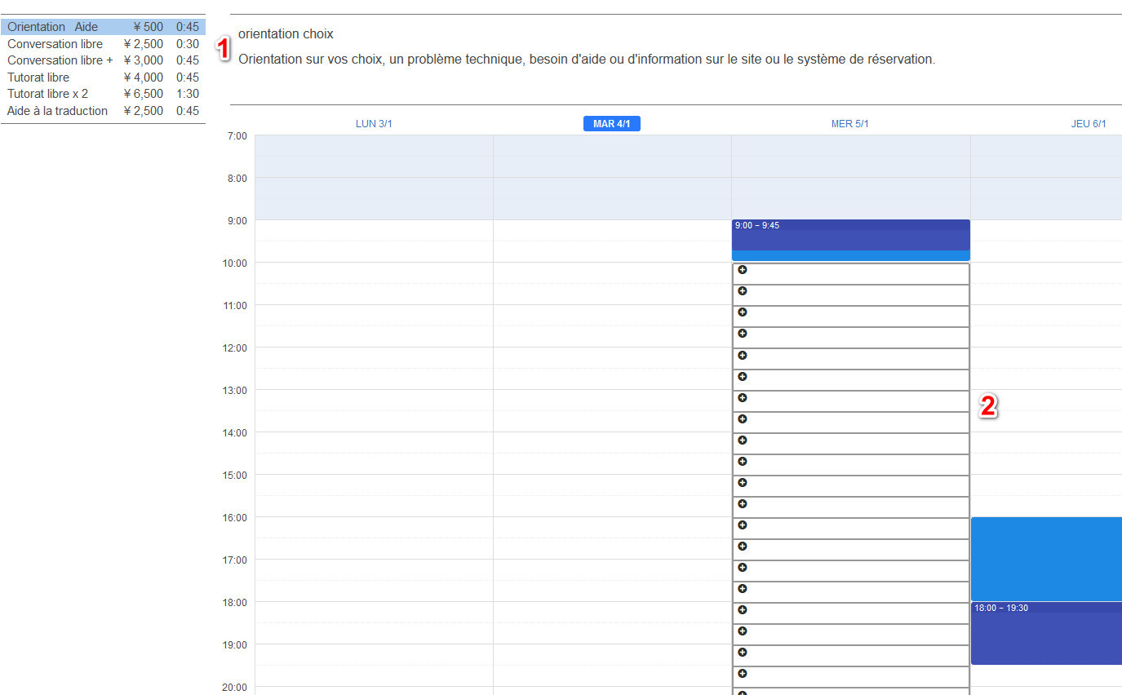Hit the plus icon at 15:30 on Wednesday
The image size is (1122, 695).
(x=743, y=504)
